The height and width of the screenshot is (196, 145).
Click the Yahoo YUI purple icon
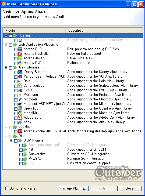20,77
